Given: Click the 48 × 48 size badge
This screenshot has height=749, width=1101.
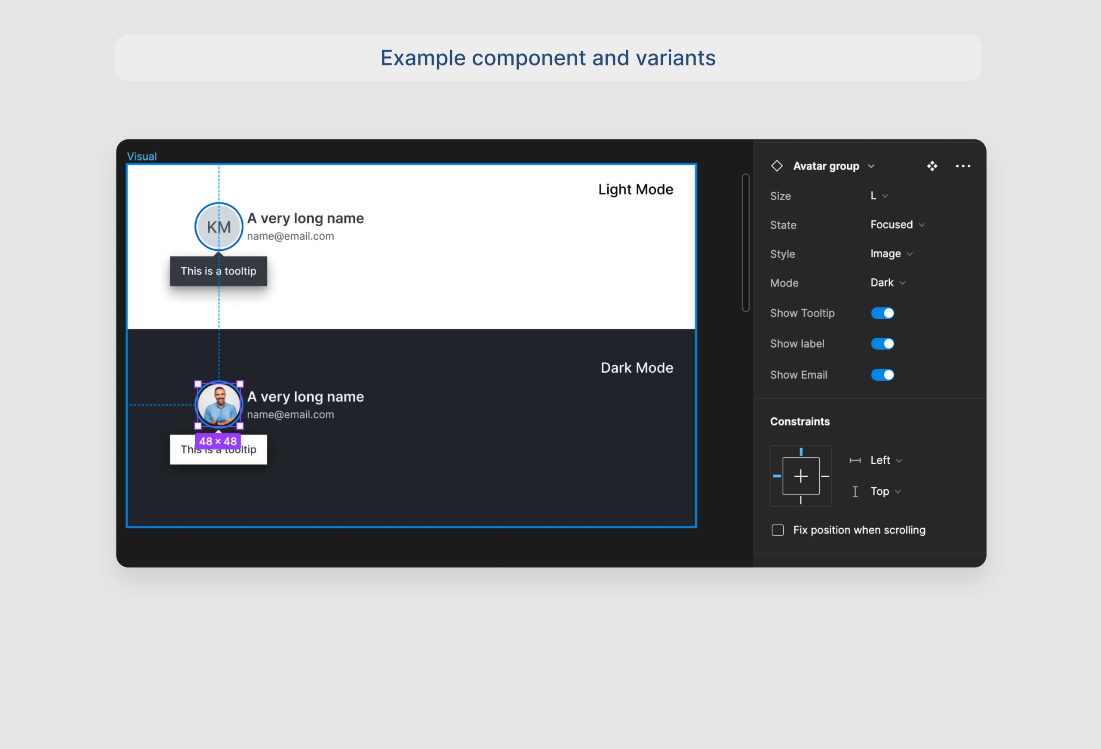Looking at the screenshot, I should pyautogui.click(x=218, y=441).
